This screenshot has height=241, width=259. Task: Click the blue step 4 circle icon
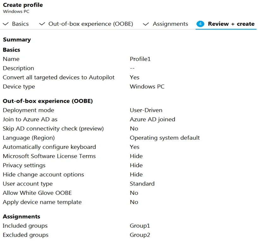coord(200,24)
